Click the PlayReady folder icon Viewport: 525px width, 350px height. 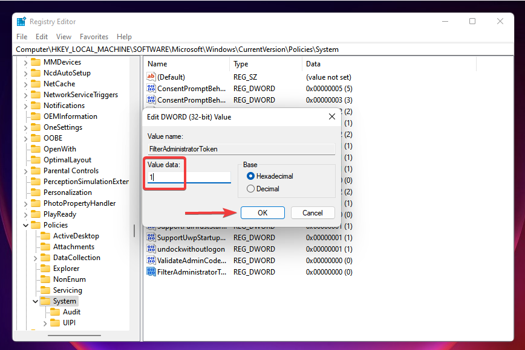coord(36,214)
